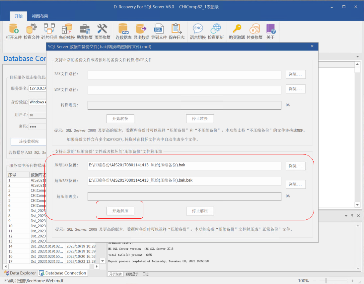Open the 备份转换 backup conversion tool
The image size is (364, 284).
67,31
